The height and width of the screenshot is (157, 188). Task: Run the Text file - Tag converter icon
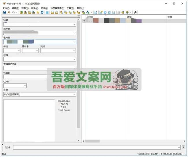click(74, 12)
